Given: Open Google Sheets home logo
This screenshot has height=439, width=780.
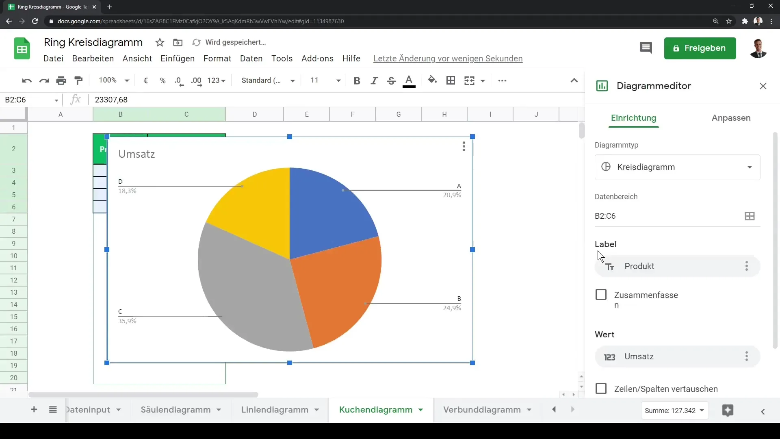Looking at the screenshot, I should (x=22, y=48).
